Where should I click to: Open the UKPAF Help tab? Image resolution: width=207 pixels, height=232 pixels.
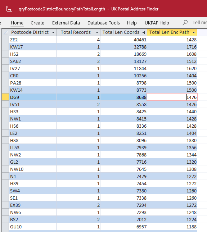[x=157, y=23]
